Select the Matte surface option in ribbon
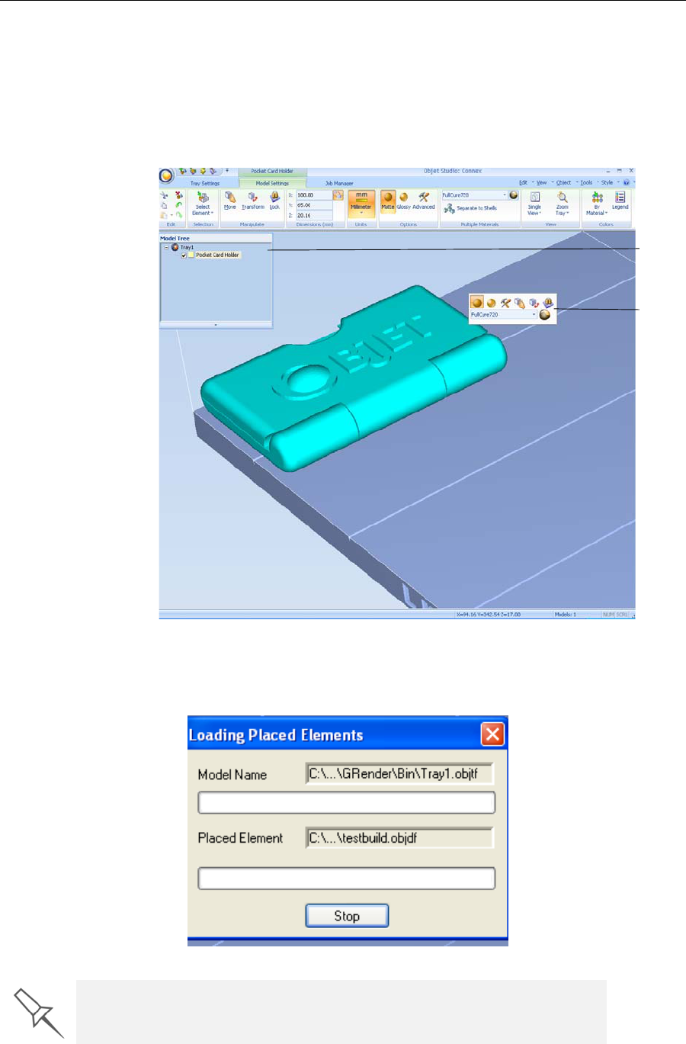This screenshot has height=1044, width=686. pos(388,201)
